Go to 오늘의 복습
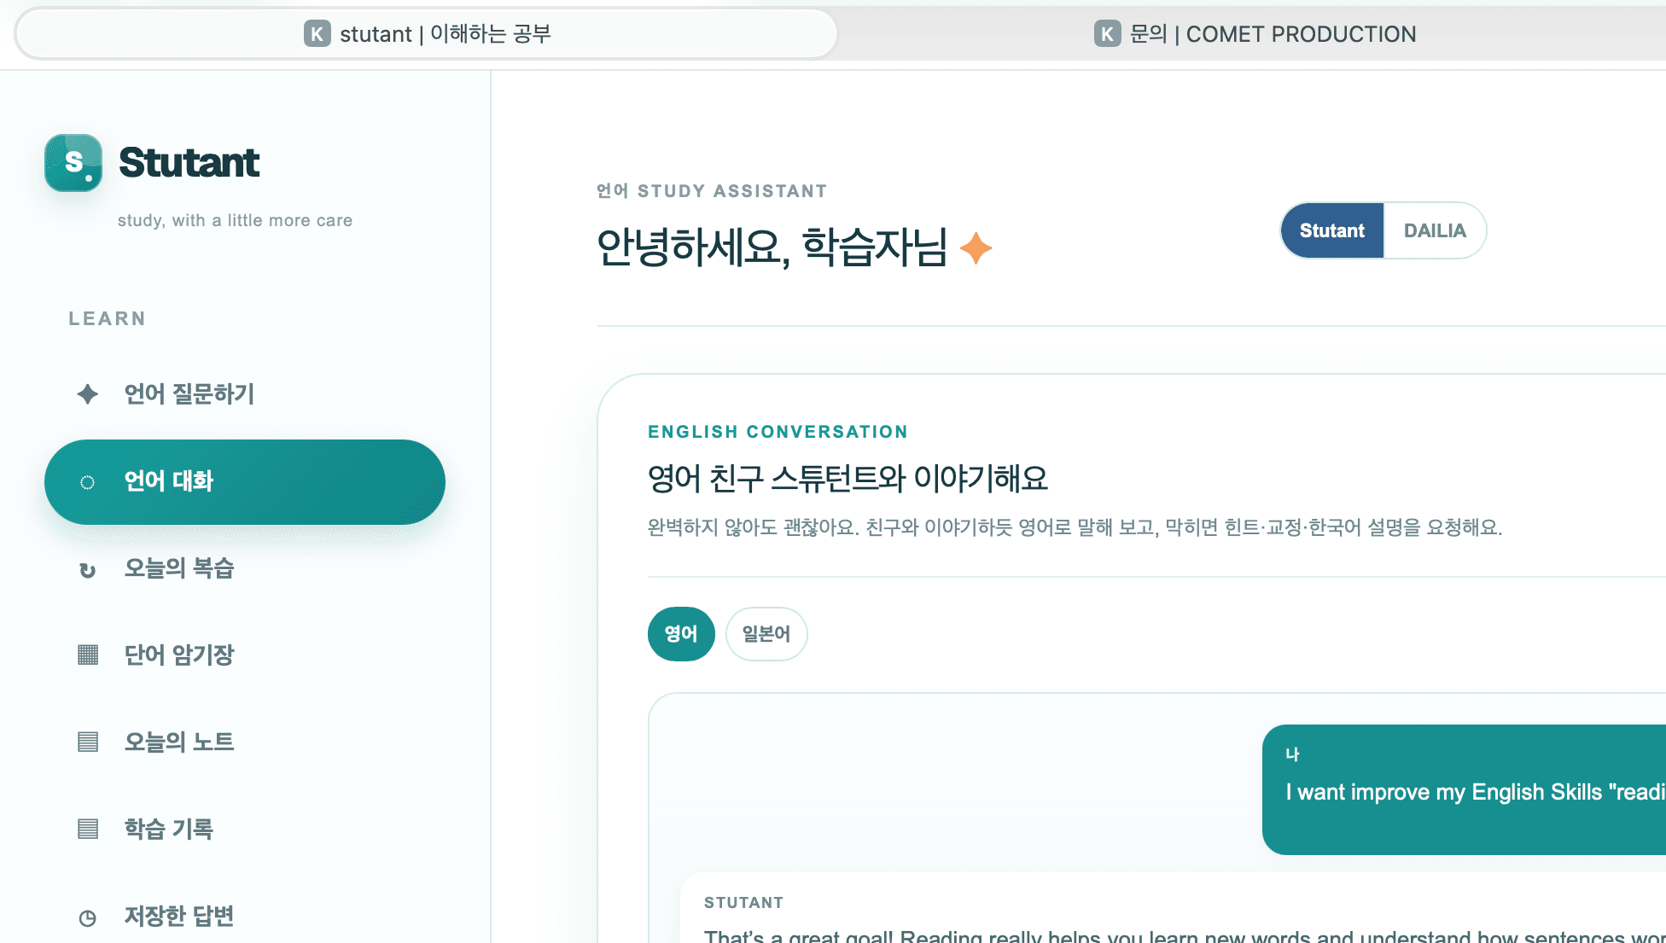The image size is (1666, 943). tap(245, 568)
